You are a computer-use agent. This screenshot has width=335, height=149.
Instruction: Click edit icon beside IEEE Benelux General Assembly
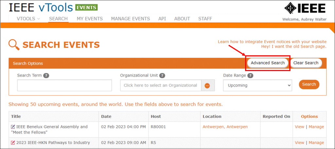(x=13, y=127)
